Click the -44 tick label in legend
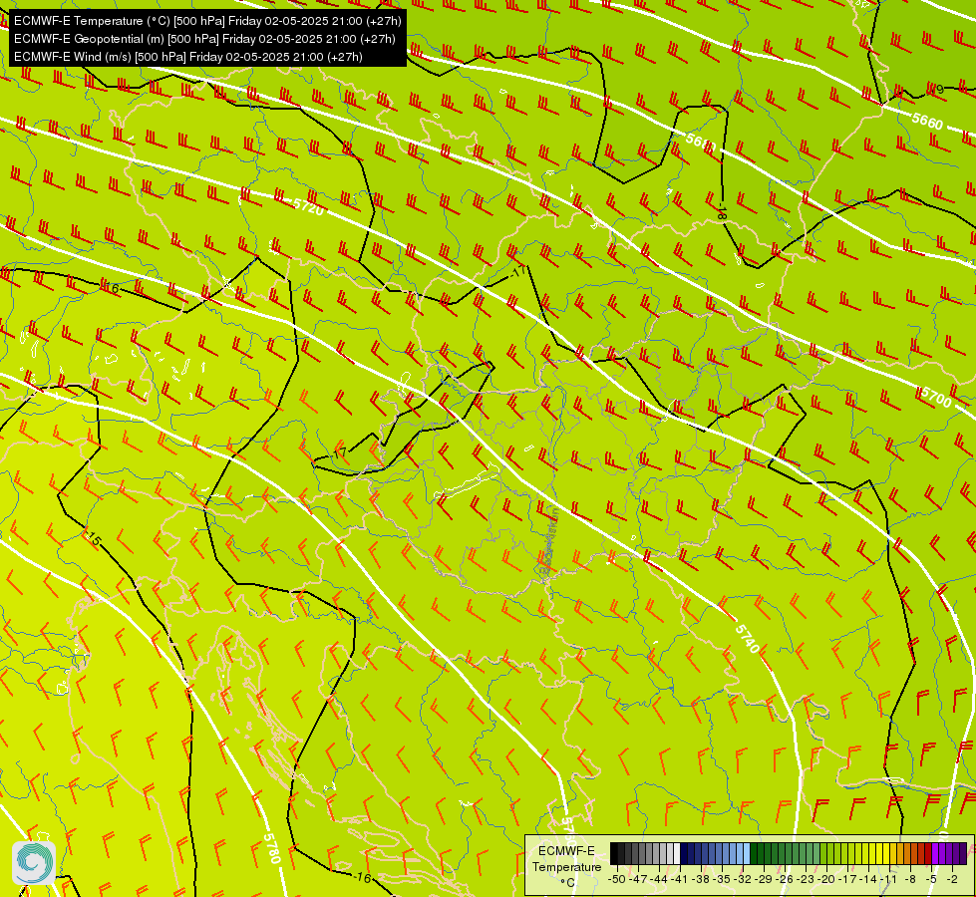 pyautogui.click(x=659, y=879)
